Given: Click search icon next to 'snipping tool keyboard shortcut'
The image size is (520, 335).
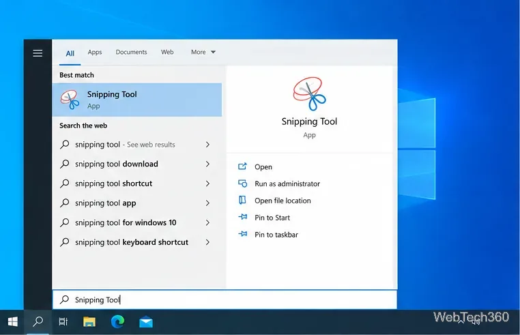Looking at the screenshot, I should pyautogui.click(x=65, y=242).
